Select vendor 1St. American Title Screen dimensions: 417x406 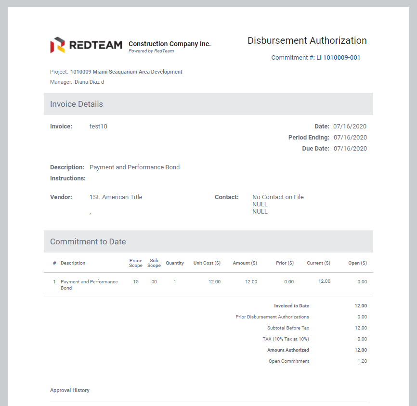[x=116, y=197]
